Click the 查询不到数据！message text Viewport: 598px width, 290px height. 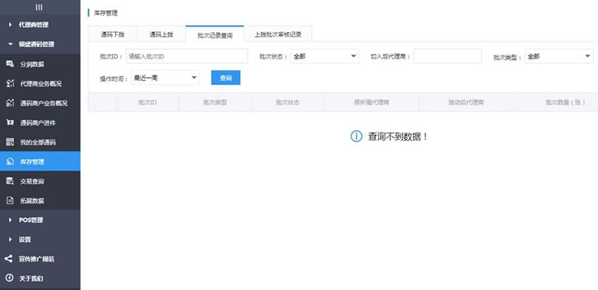(398, 137)
